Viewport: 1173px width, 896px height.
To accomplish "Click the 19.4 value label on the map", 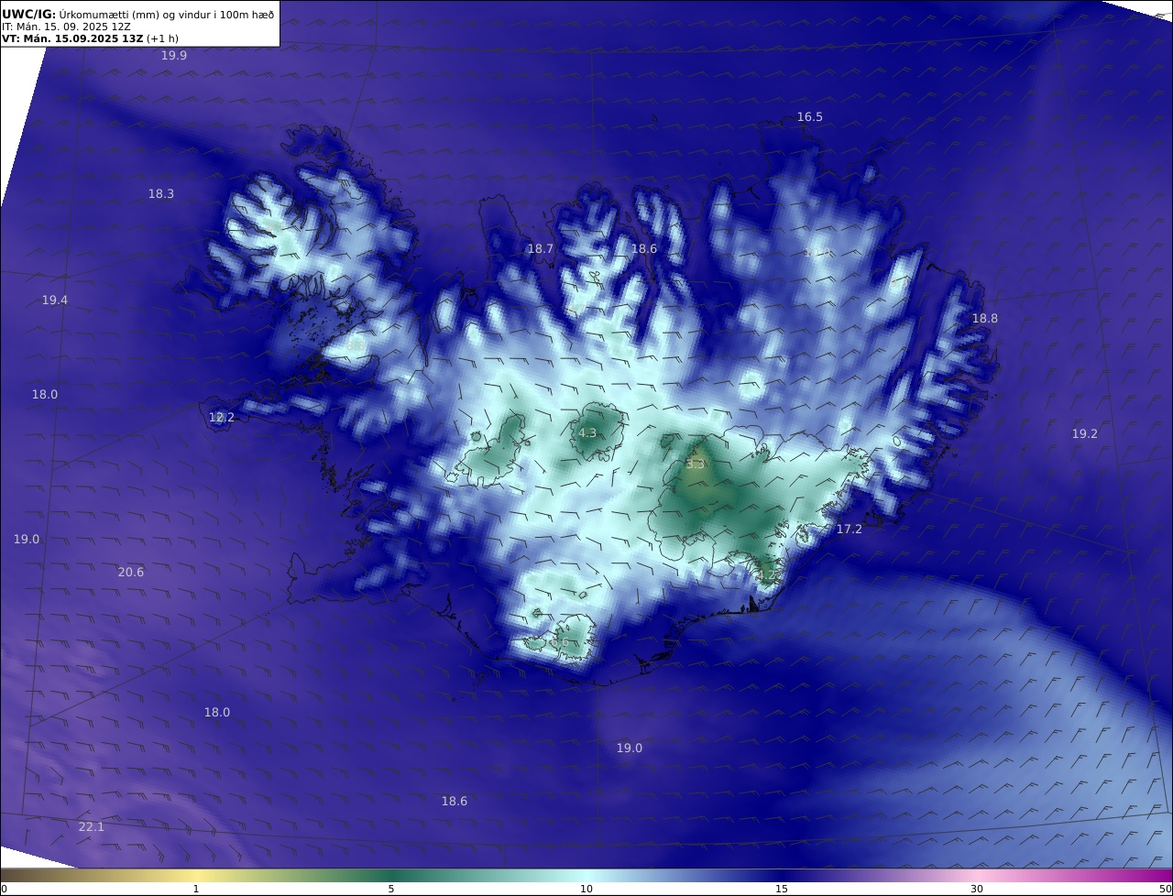I will pos(55,300).
